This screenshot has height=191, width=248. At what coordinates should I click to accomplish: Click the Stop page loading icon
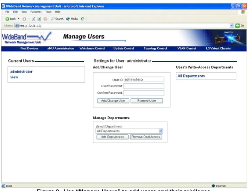click(x=34, y=19)
